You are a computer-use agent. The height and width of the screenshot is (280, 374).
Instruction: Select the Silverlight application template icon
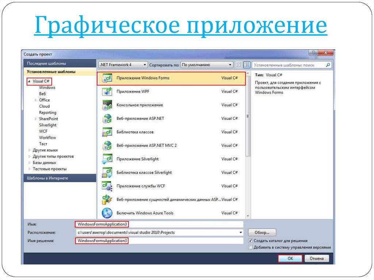pyautogui.click(x=107, y=159)
